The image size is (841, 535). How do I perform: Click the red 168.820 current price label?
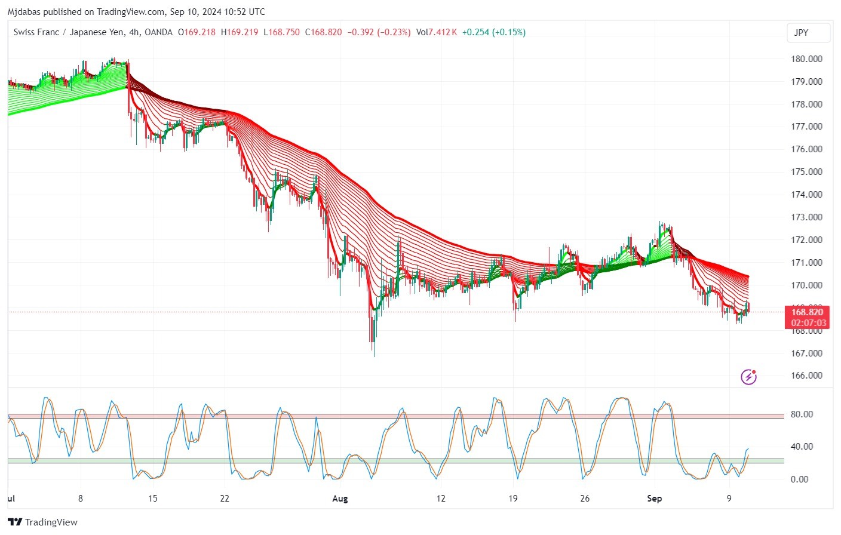coord(807,312)
